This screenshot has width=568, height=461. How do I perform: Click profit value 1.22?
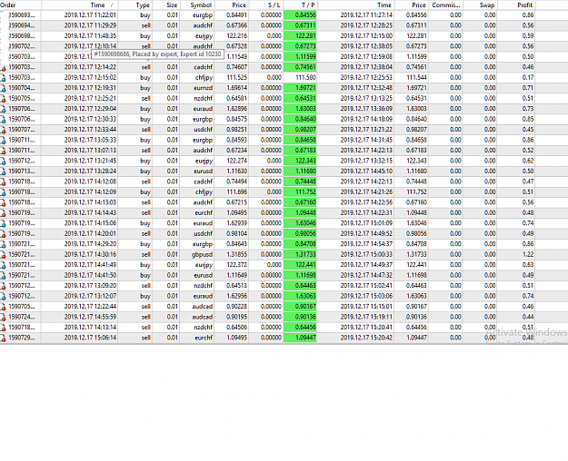tap(528, 255)
